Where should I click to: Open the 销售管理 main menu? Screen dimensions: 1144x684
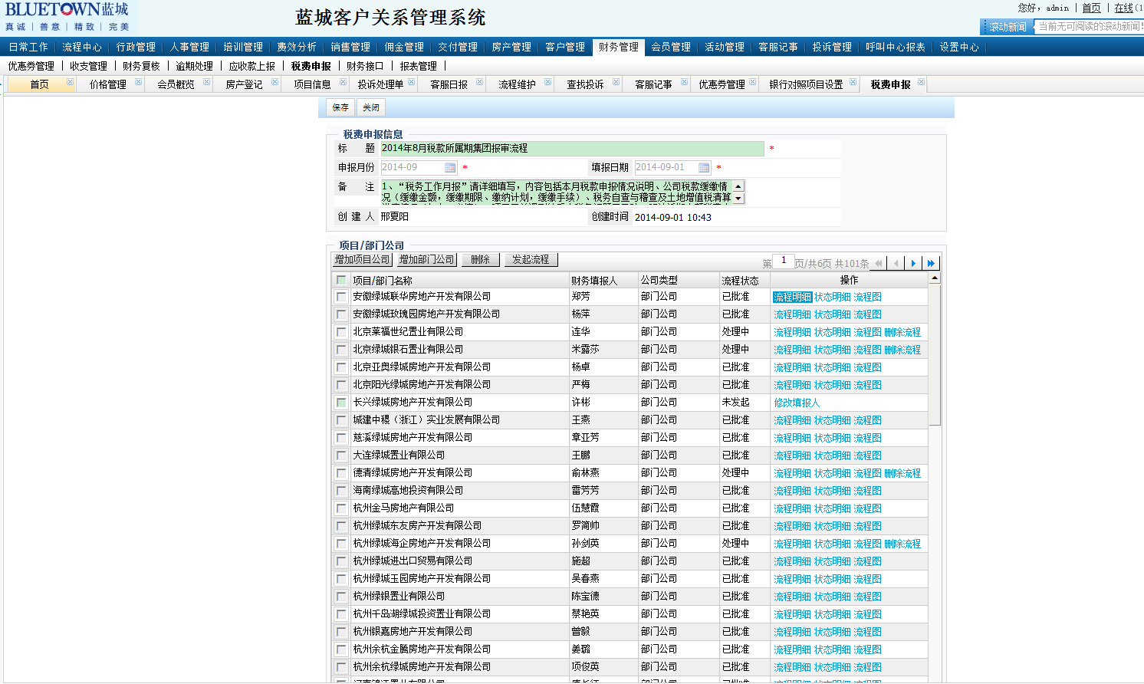click(350, 47)
